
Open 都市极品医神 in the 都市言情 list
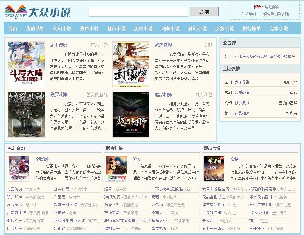[x=261, y=197]
